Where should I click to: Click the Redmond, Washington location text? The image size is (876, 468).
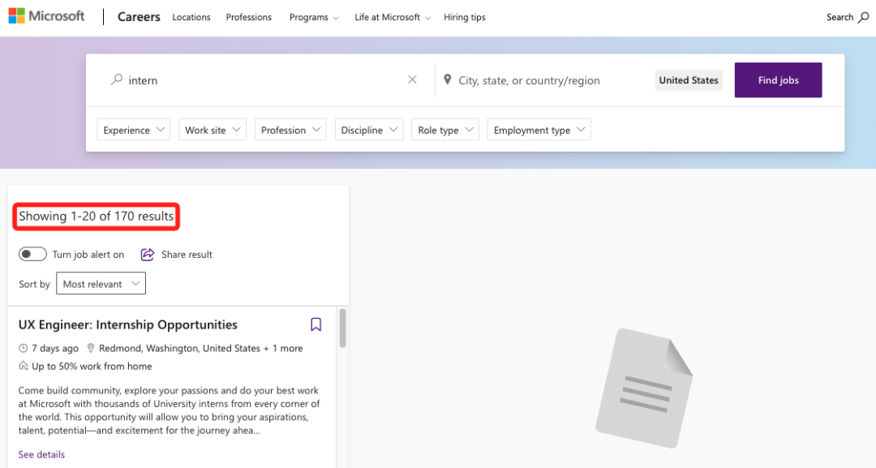click(x=200, y=349)
